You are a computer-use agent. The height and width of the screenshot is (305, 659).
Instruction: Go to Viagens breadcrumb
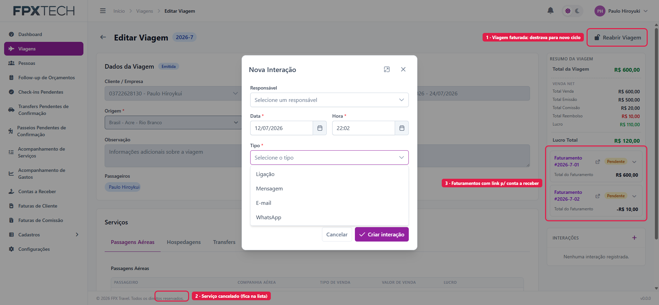[144, 11]
